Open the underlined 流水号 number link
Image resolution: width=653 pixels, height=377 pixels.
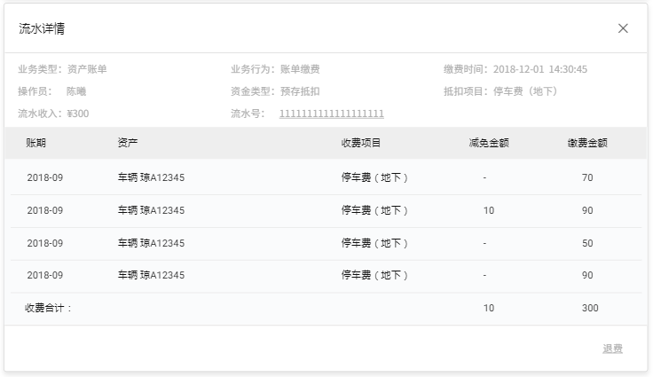pyautogui.click(x=331, y=114)
